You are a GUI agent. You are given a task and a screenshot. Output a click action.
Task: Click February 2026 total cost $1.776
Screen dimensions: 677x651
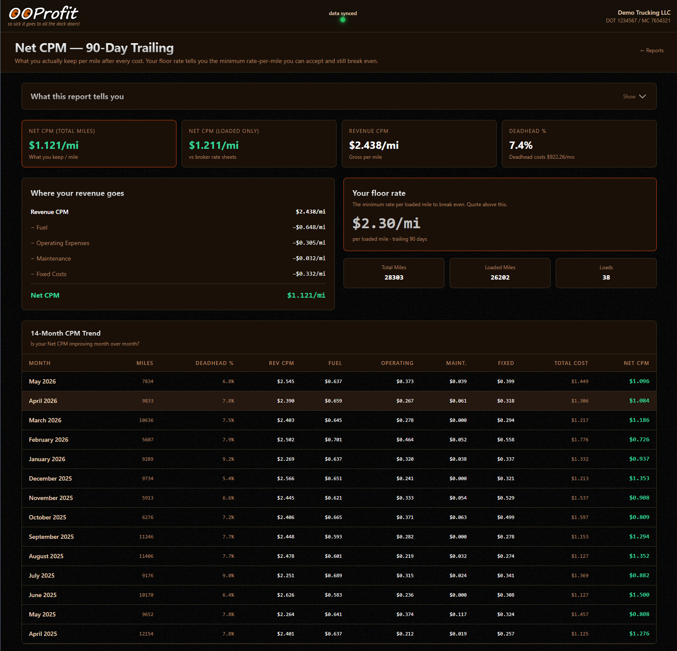tap(580, 440)
